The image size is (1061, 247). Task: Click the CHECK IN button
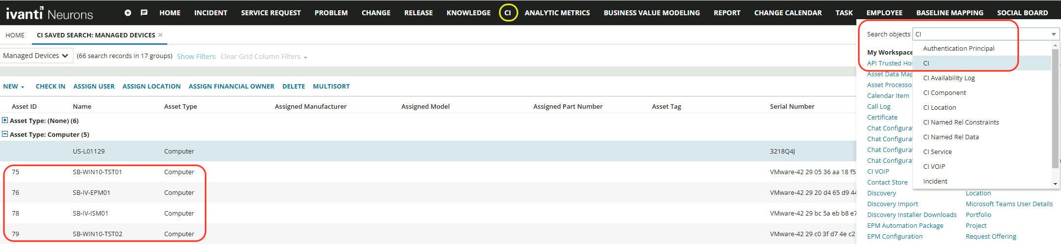(x=50, y=86)
